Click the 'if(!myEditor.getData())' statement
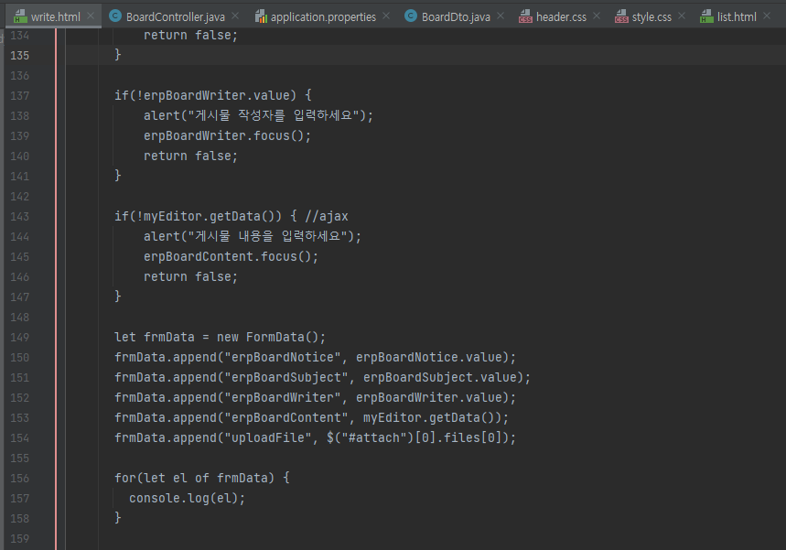This screenshot has width=786, height=550. pyautogui.click(x=198, y=216)
